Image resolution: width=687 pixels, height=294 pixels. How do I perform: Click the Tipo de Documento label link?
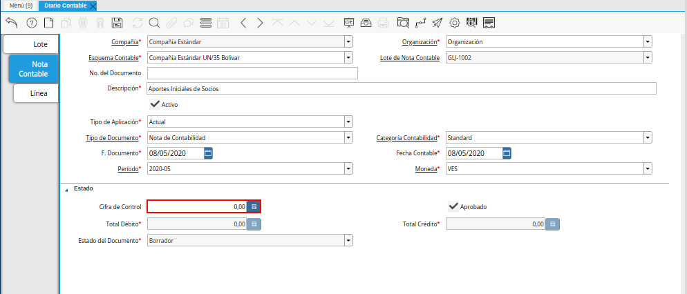[x=112, y=138]
